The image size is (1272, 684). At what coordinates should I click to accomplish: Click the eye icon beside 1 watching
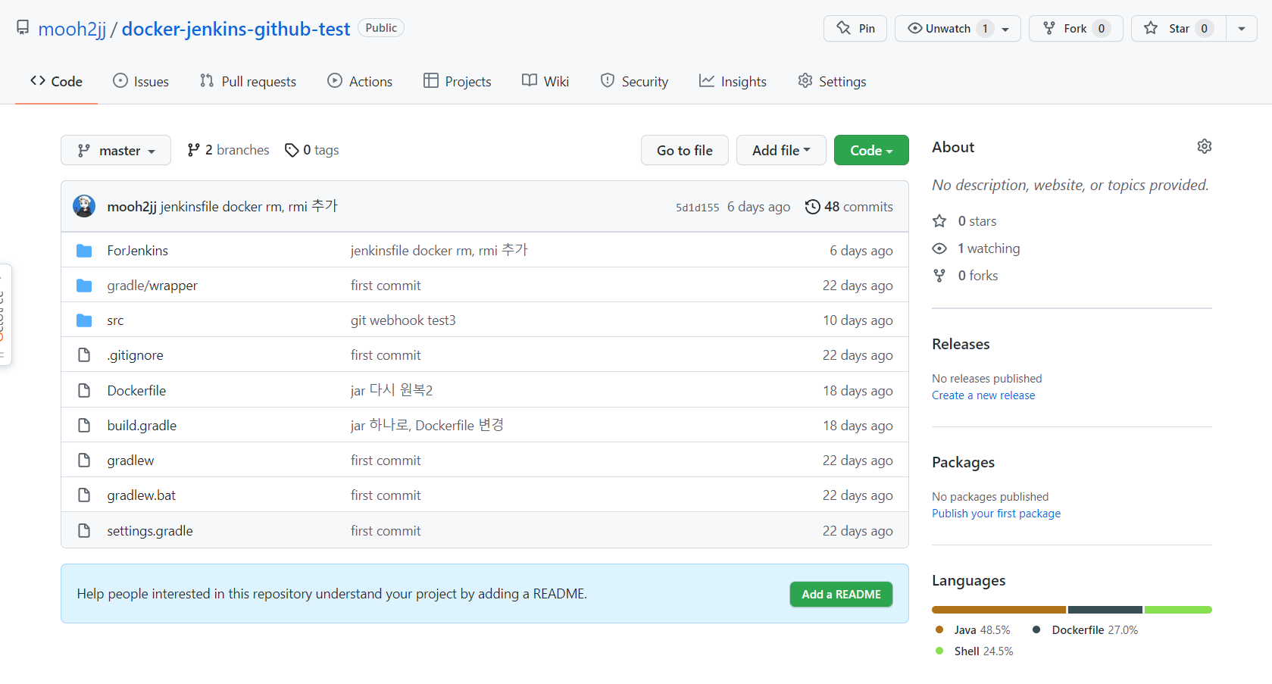click(939, 248)
